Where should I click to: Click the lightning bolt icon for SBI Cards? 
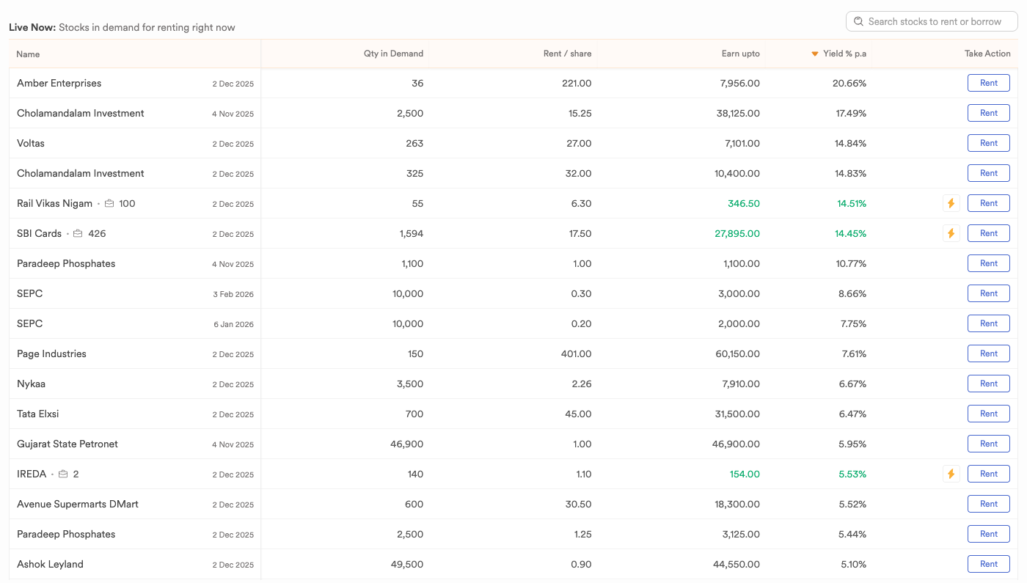[x=951, y=234]
